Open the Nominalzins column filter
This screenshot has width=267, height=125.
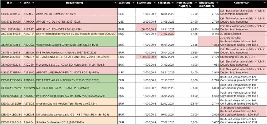coord(196,3)
